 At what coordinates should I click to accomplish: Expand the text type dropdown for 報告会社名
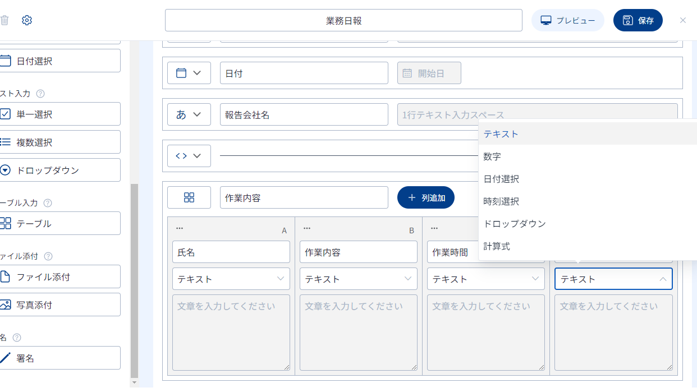[189, 114]
